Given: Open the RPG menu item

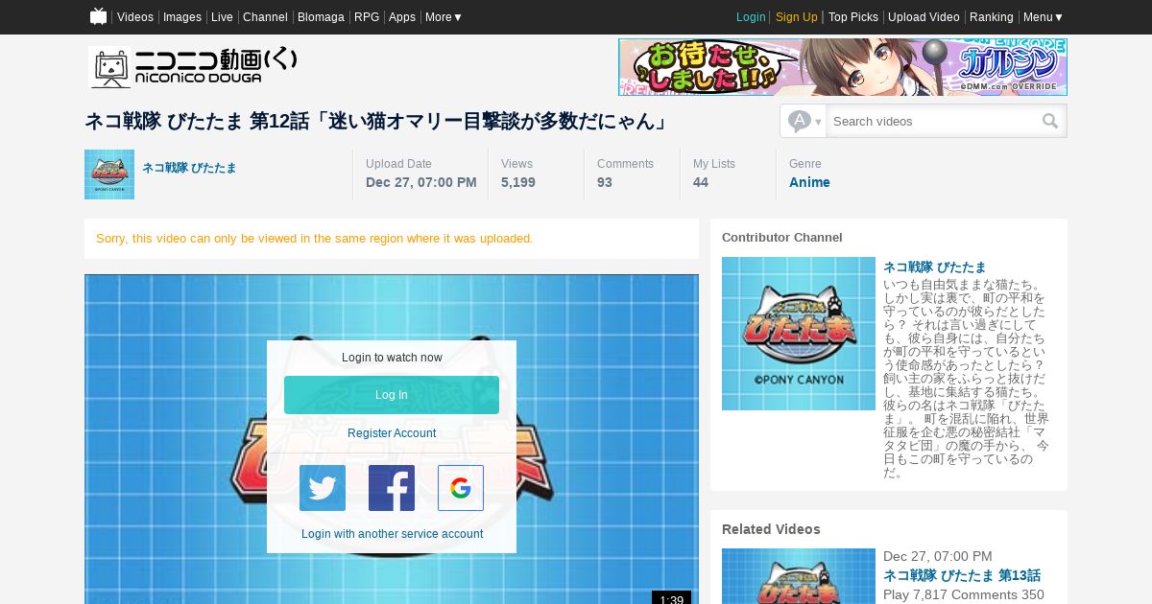Looking at the screenshot, I should click(x=367, y=17).
